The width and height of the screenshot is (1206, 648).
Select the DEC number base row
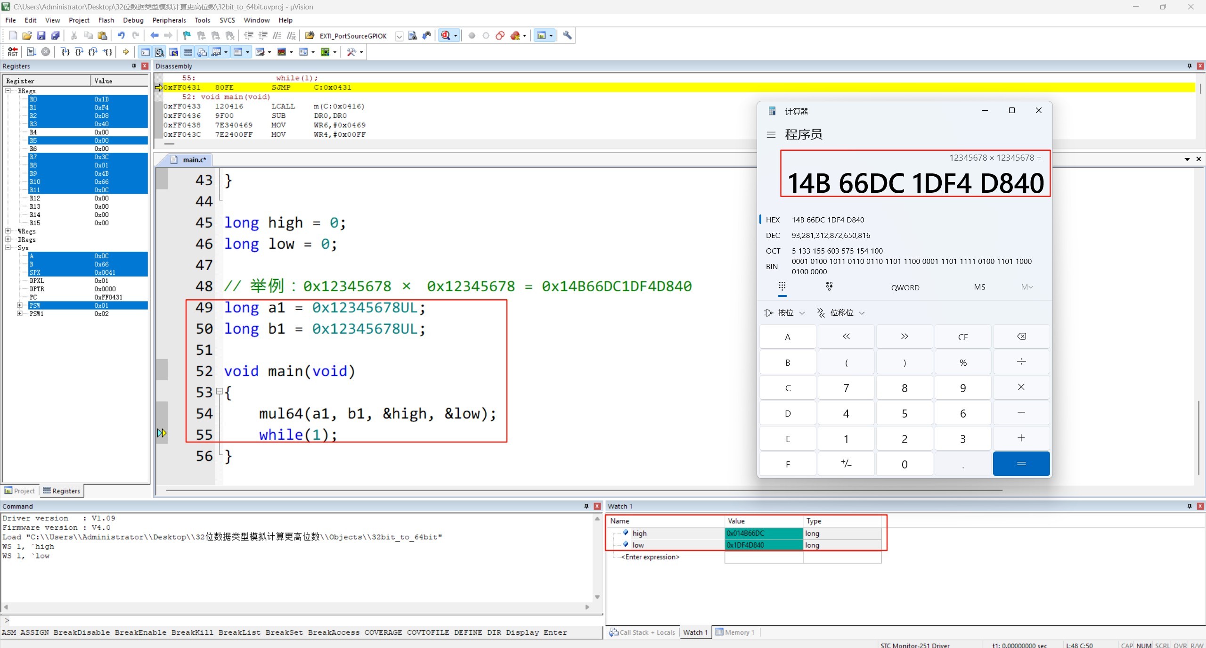(904, 235)
